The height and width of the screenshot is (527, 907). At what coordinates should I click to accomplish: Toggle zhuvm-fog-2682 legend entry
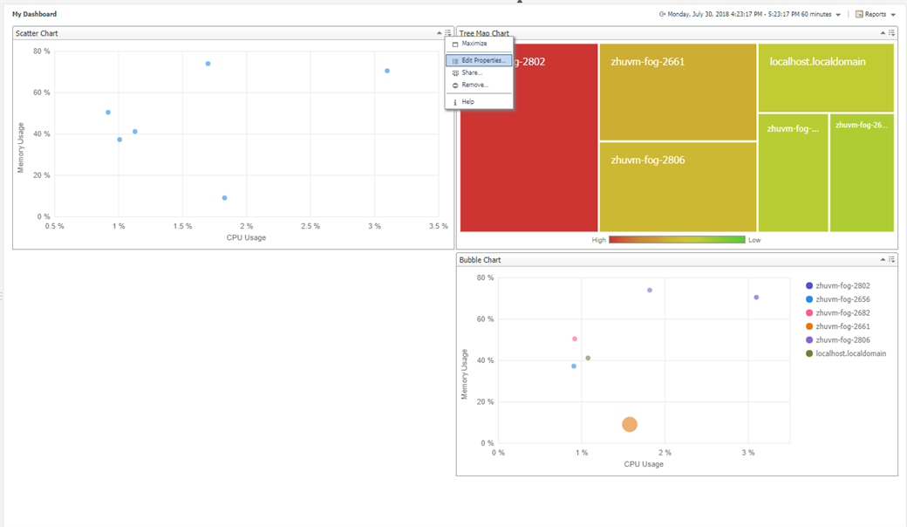pos(837,313)
